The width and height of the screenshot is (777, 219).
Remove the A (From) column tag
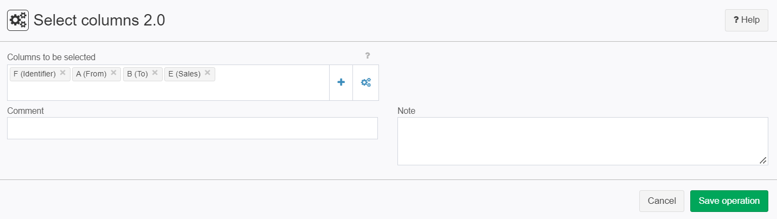pos(113,73)
